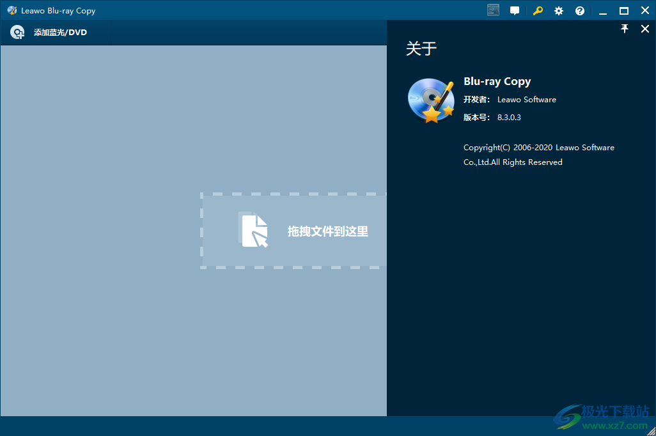The width and height of the screenshot is (656, 436).
Task: Click the Add Blu-ray/DVD disc icon
Action: point(17,32)
